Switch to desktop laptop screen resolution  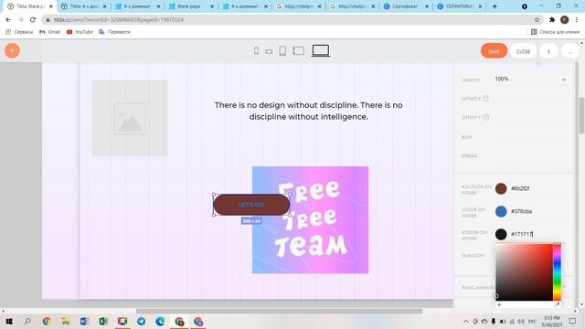[x=321, y=50]
